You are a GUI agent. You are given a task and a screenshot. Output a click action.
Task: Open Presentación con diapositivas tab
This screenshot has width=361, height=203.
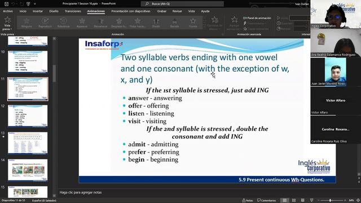tap(131, 11)
